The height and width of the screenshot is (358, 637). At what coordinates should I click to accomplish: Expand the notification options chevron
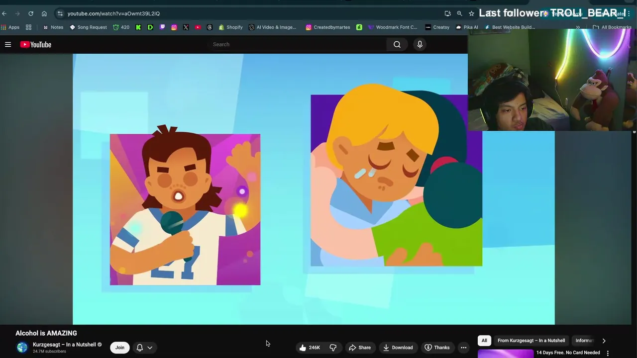pyautogui.click(x=150, y=348)
